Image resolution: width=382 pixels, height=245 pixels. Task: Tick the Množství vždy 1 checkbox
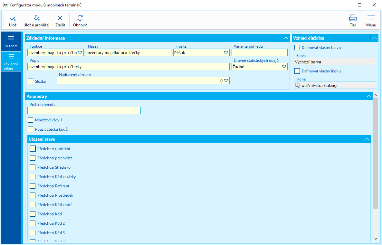click(31, 120)
